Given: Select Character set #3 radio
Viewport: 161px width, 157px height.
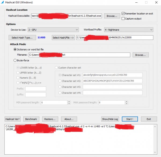Looking at the screenshot, I should (60, 87).
